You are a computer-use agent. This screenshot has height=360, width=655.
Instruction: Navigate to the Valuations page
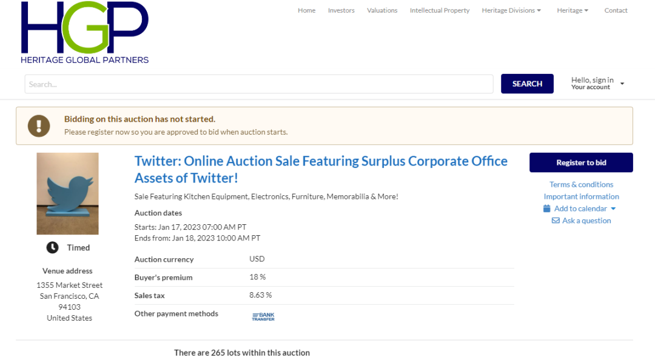click(x=382, y=10)
